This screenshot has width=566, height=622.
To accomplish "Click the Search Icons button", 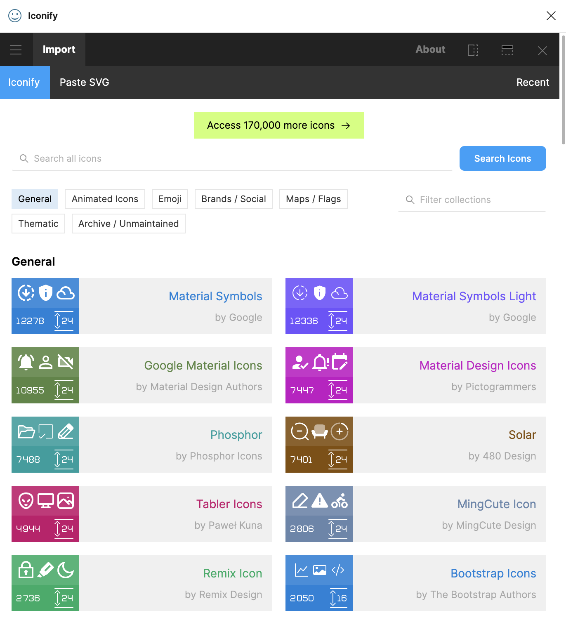I will pos(503,158).
